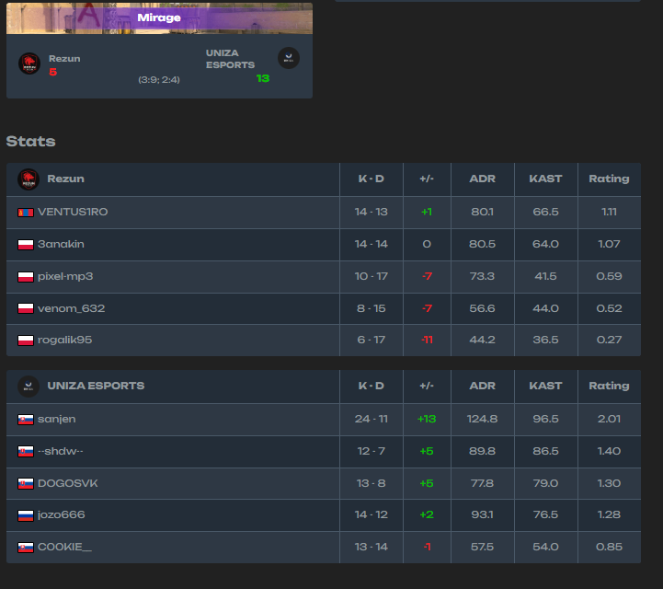
Task: Click VENTUS1RO's +1 differential
Action: tap(427, 212)
